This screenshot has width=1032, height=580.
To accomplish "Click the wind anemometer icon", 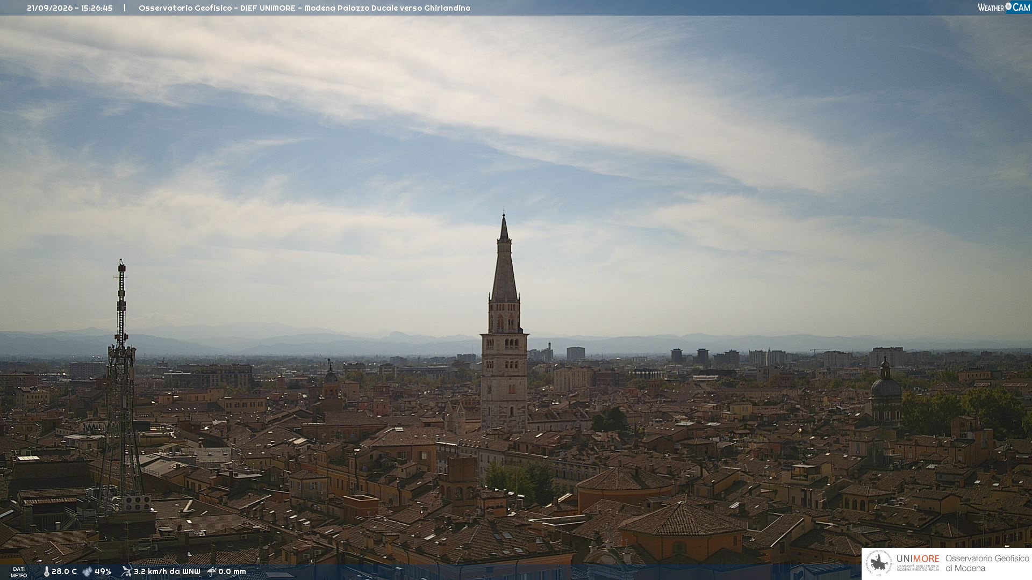I will (x=127, y=571).
